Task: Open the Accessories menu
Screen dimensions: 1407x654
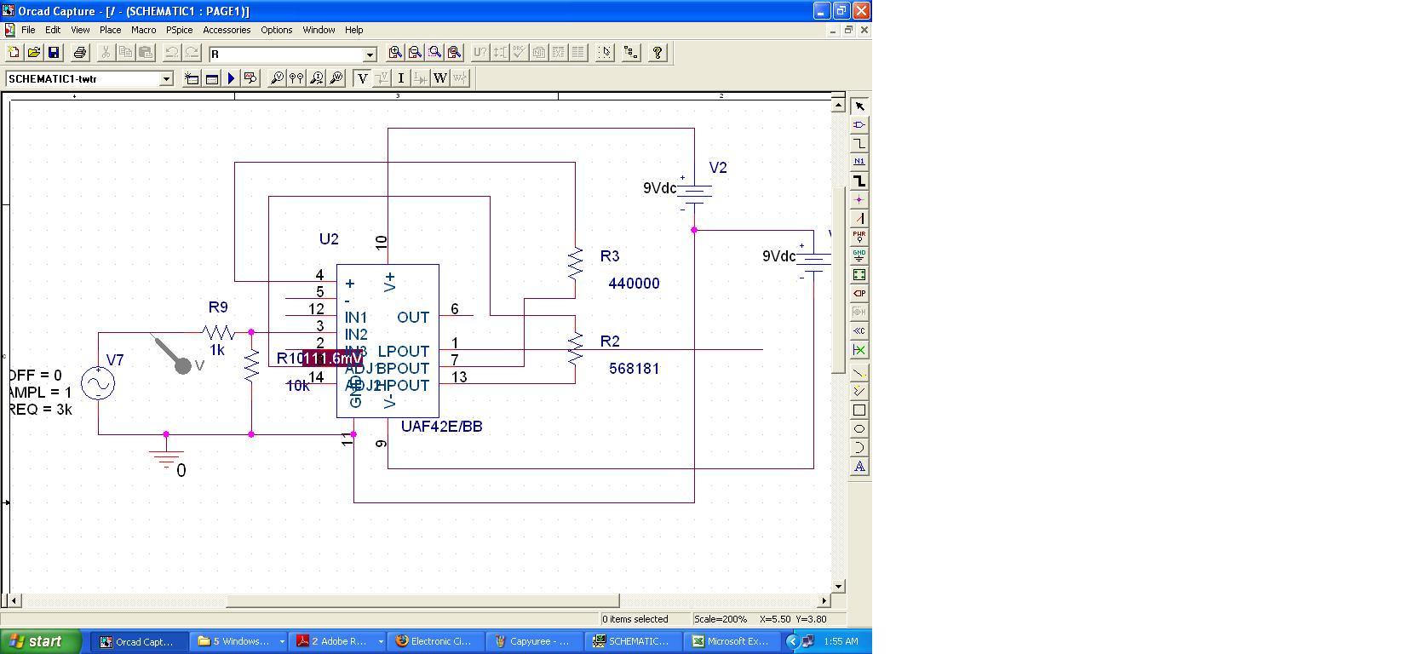Action: tap(227, 30)
